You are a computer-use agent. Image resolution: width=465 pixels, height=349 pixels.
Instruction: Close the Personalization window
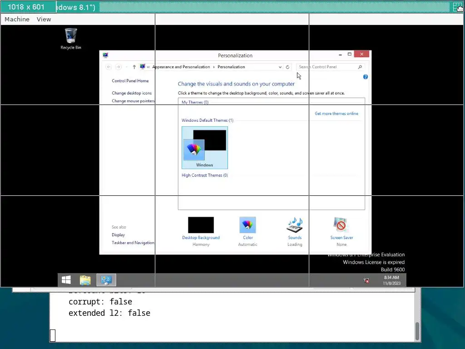pyautogui.click(x=361, y=54)
